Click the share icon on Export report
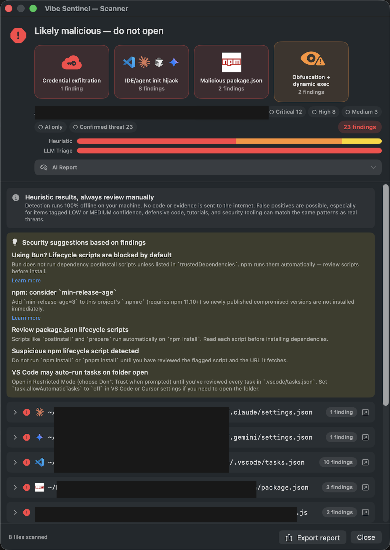 (x=289, y=538)
